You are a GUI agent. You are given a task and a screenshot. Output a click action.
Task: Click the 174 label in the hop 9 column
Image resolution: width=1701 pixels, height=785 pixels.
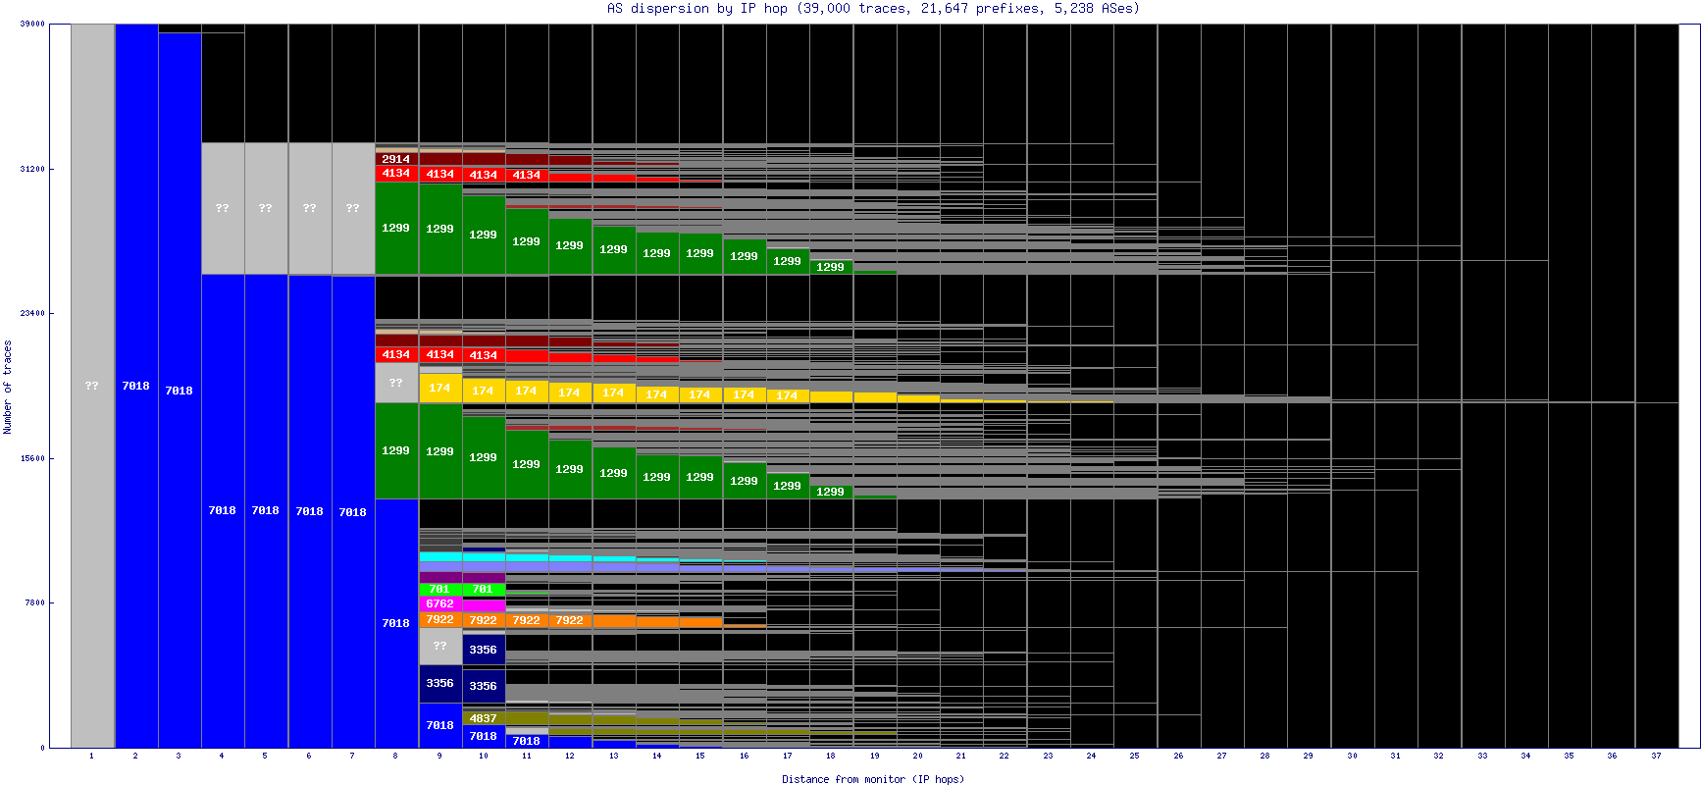(439, 388)
